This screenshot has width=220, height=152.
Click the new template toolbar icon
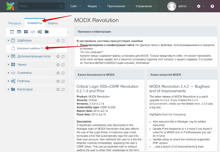[12, 32]
